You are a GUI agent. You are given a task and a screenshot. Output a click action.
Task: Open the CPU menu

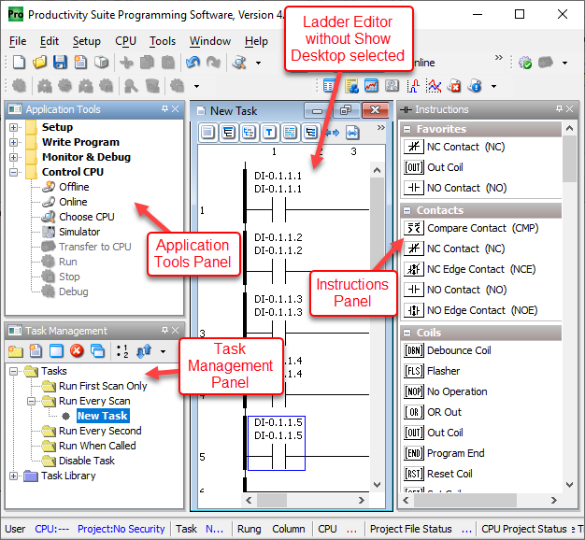125,41
